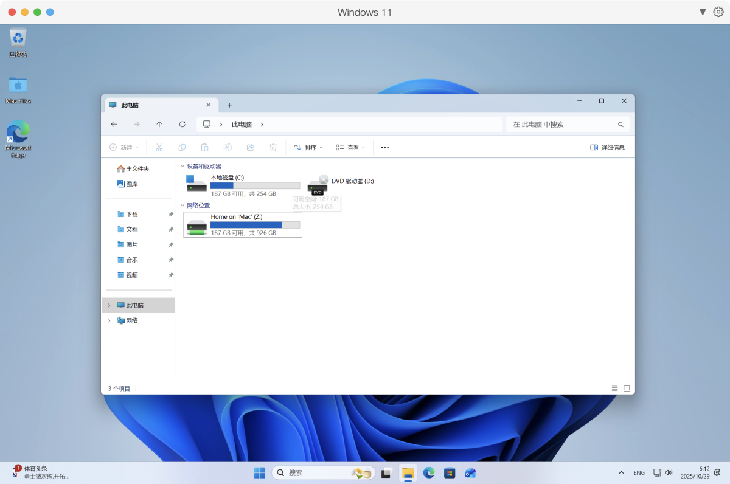Click the Back arrow in Explorer

click(114, 124)
